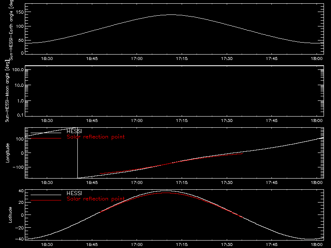331x248 pixels.
Task: Click the 10.0 tick on Moon angle axis
Action: coord(19,85)
